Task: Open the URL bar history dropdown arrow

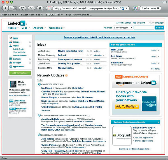Action: tap(127, 8)
